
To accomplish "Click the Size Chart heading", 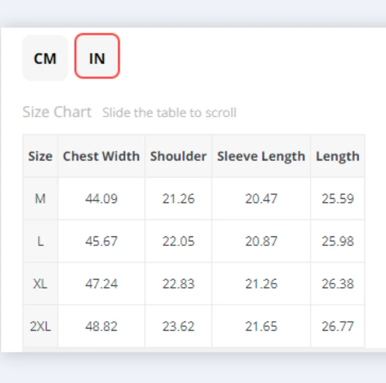I will coord(57,112).
